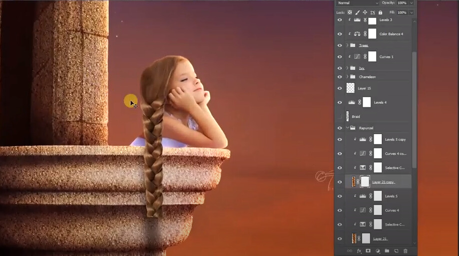Image resolution: width=459 pixels, height=256 pixels.
Task: Click the Color Balance 4 scales icon
Action: 357,34
